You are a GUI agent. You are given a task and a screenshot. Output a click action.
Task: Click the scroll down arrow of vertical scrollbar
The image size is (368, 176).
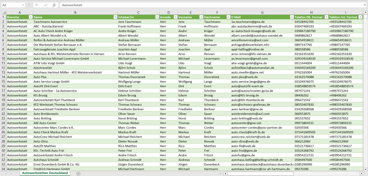[366, 169]
